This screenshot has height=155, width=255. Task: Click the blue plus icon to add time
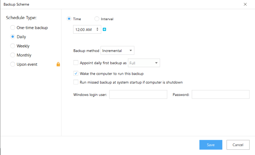point(104,29)
